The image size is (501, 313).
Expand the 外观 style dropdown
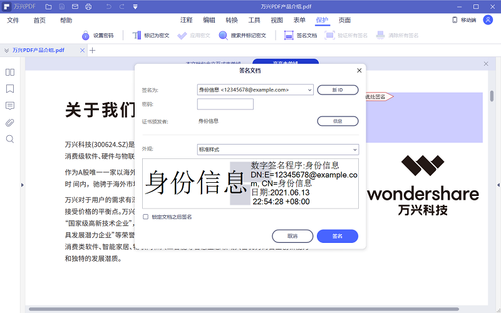point(354,150)
